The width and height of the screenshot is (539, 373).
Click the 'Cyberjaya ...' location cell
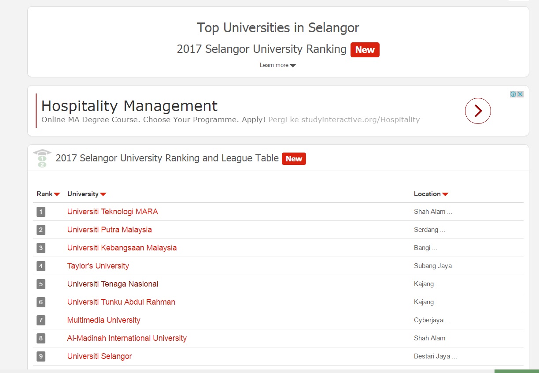432,320
